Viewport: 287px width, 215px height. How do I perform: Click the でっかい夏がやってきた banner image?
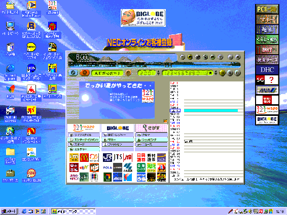(x=117, y=100)
